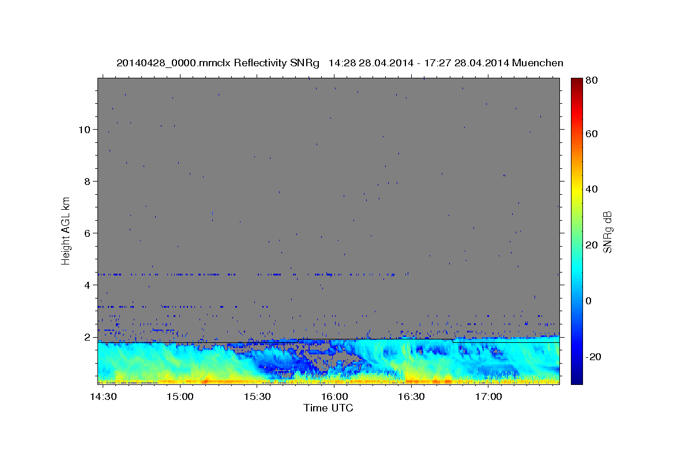Click the height axis label 2
The width and height of the screenshot is (692, 461).
pos(88,337)
